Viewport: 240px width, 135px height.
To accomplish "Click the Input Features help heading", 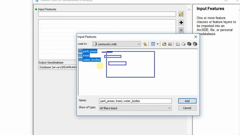I will click(x=210, y=9).
